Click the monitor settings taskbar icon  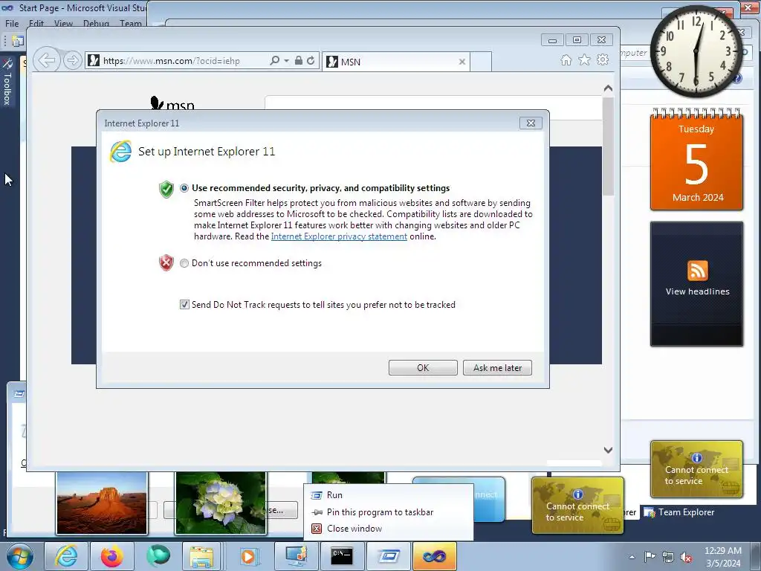296,556
